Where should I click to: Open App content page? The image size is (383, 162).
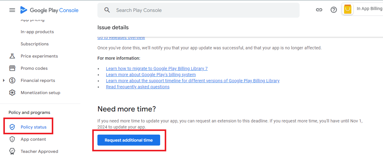[x=33, y=139]
